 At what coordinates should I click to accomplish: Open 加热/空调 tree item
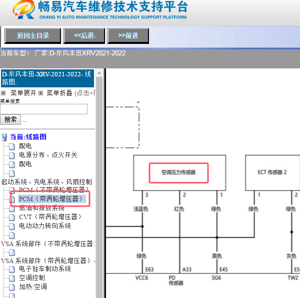(x=33, y=287)
